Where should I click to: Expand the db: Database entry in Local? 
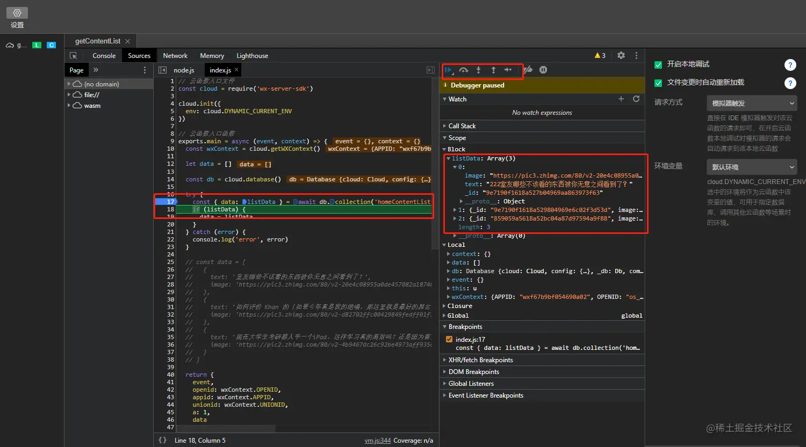(x=449, y=272)
